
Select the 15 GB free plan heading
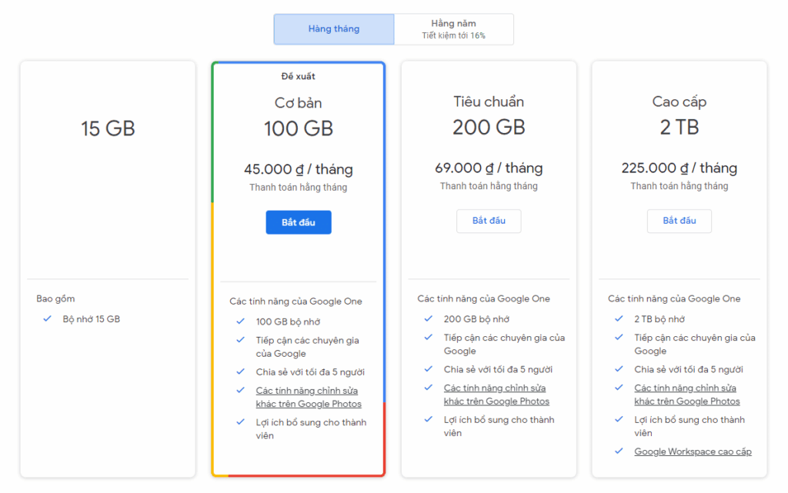(x=108, y=128)
